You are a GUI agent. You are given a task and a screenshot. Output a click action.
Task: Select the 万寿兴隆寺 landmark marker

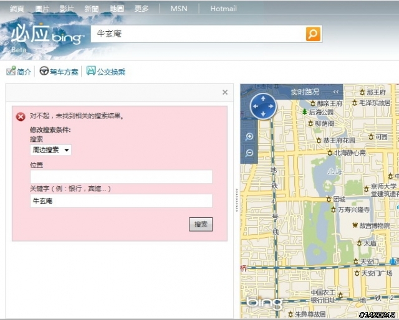coord(334,210)
